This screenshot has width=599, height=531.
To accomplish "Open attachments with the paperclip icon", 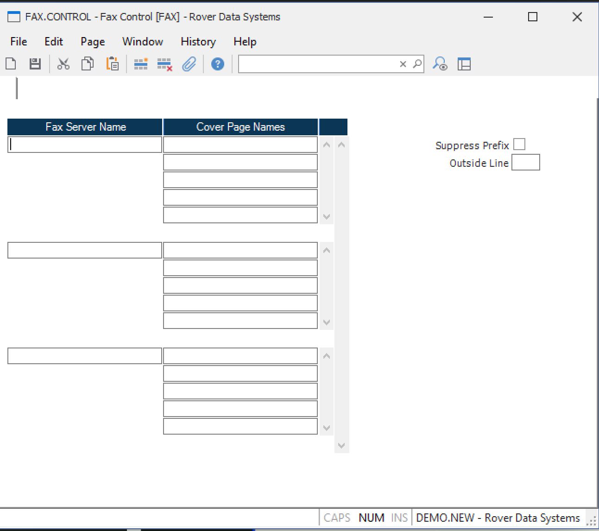I will pos(189,64).
